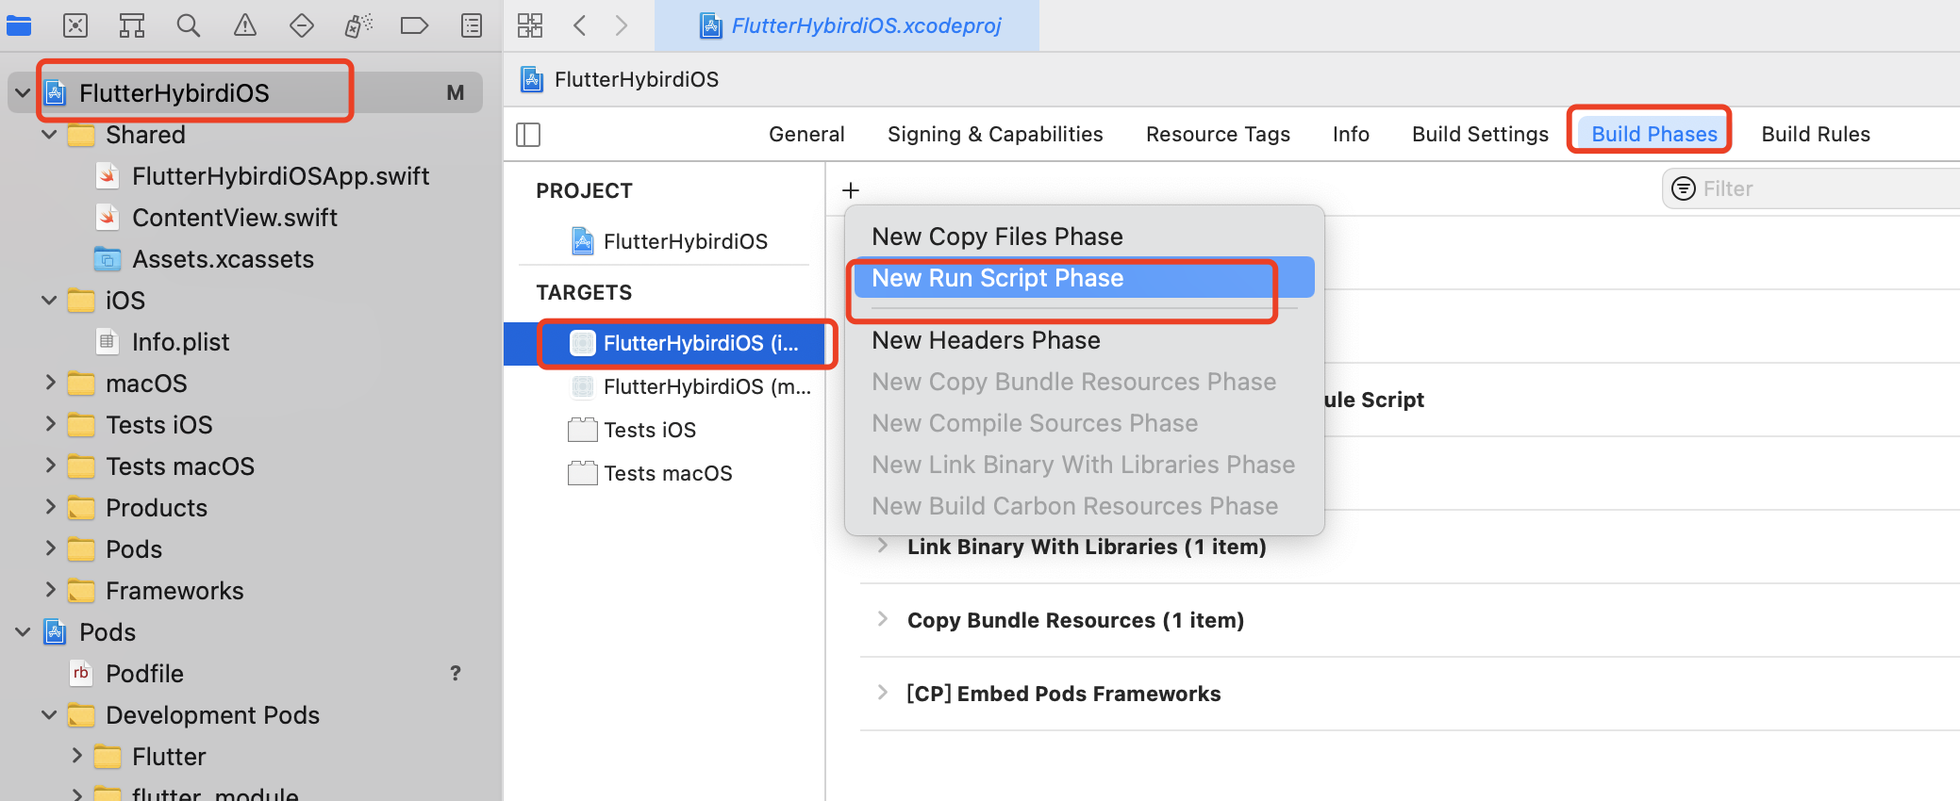Collapse the Development Pods folder
Image resolution: width=1960 pixels, height=801 pixels.
click(x=49, y=714)
